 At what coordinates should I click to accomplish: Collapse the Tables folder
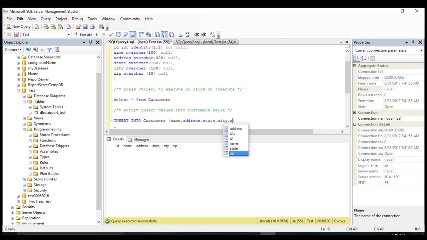point(24,102)
